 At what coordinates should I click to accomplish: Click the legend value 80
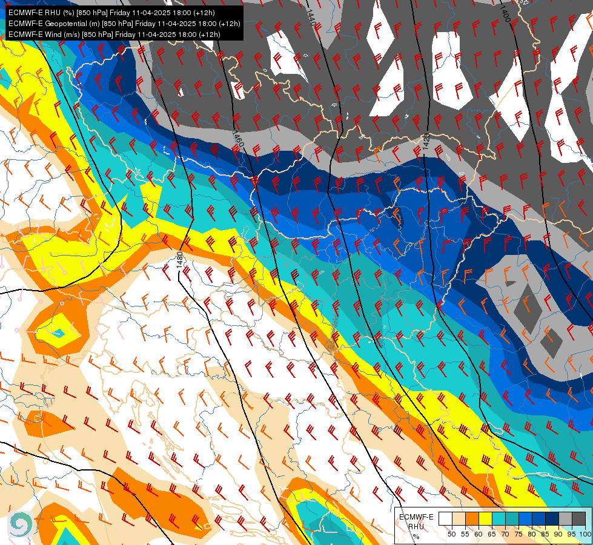pos(532,534)
